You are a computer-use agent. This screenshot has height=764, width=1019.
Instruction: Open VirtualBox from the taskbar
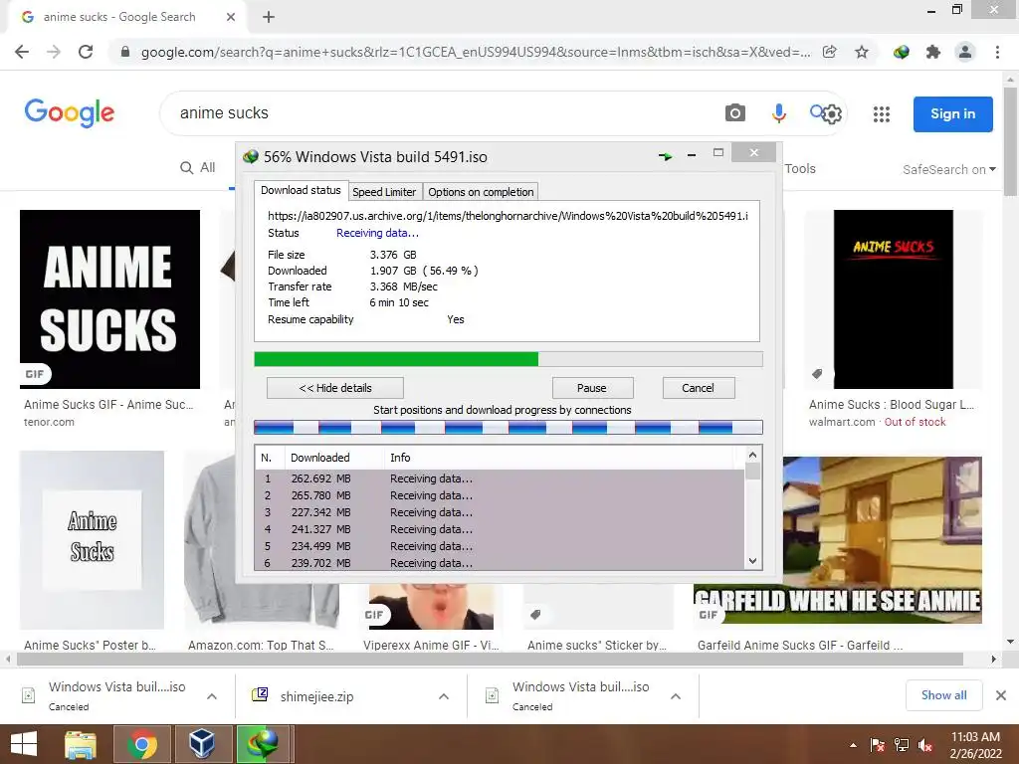click(x=201, y=744)
